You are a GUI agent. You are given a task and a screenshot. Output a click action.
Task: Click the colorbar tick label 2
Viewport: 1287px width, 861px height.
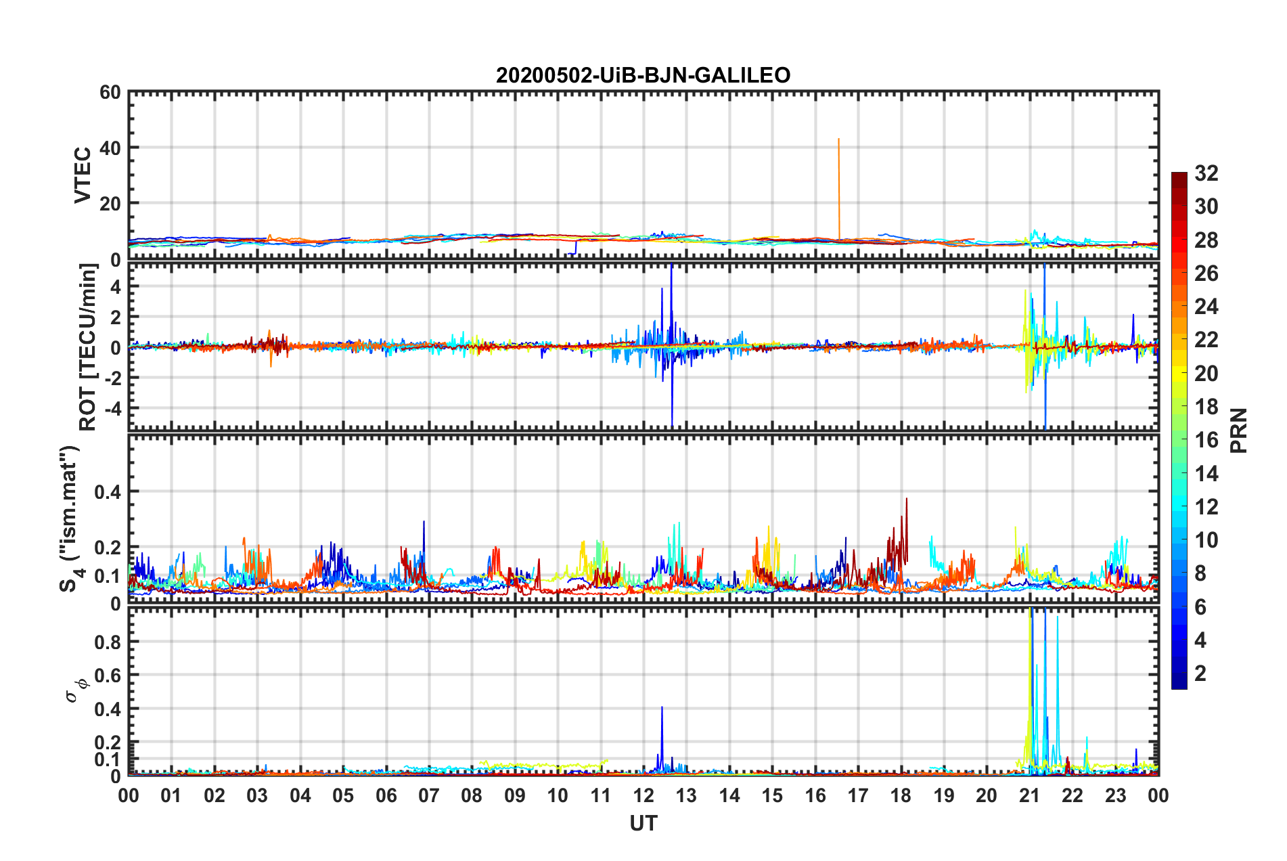pos(1200,674)
